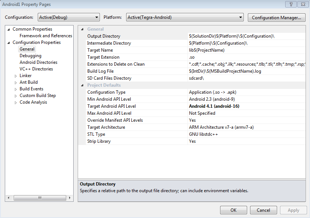
Task: Expand the Code Analysis tree node
Action: tap(16, 103)
